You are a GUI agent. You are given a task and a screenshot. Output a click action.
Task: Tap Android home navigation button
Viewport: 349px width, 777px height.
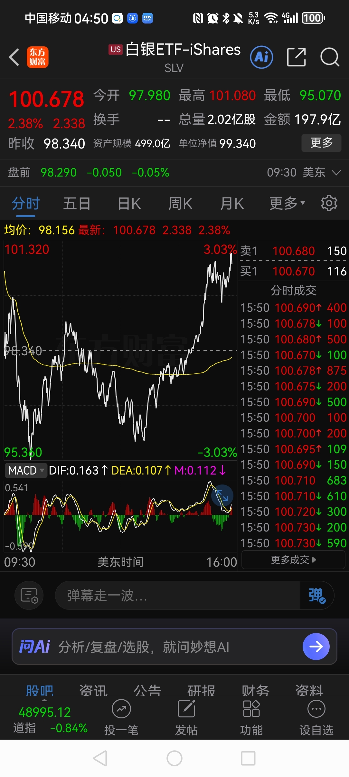click(174, 758)
